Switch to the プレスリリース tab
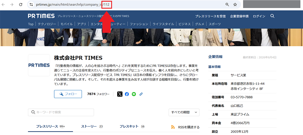 [x=50, y=127]
